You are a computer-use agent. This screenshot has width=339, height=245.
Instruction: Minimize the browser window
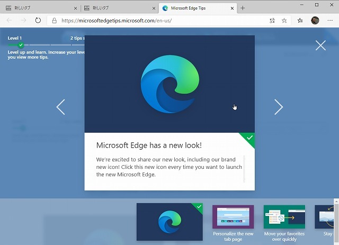tap(302, 5)
